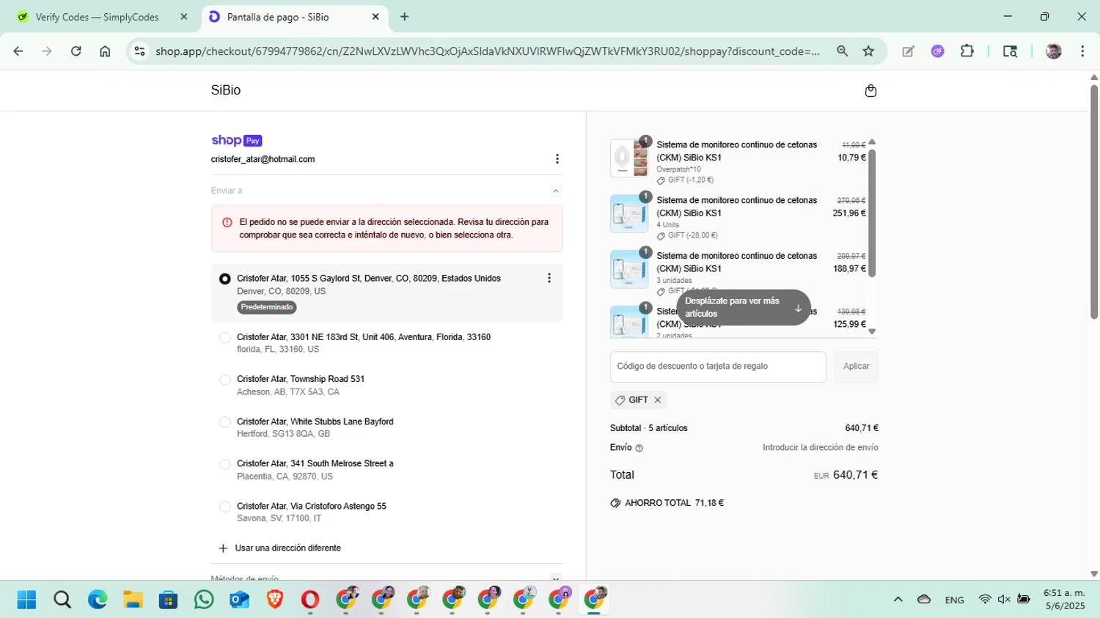This screenshot has width=1100, height=618.
Task: Click the 4 Units product thumbnail
Action: click(629, 213)
